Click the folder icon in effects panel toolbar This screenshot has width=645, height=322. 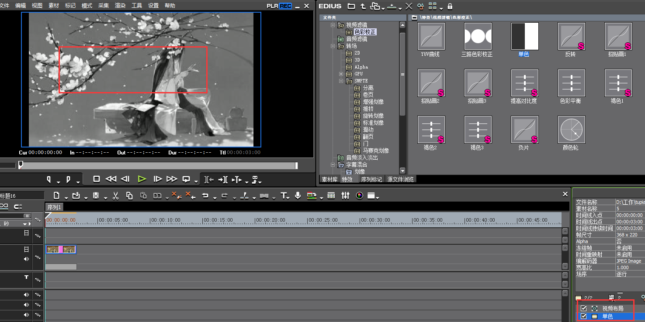coord(351,6)
